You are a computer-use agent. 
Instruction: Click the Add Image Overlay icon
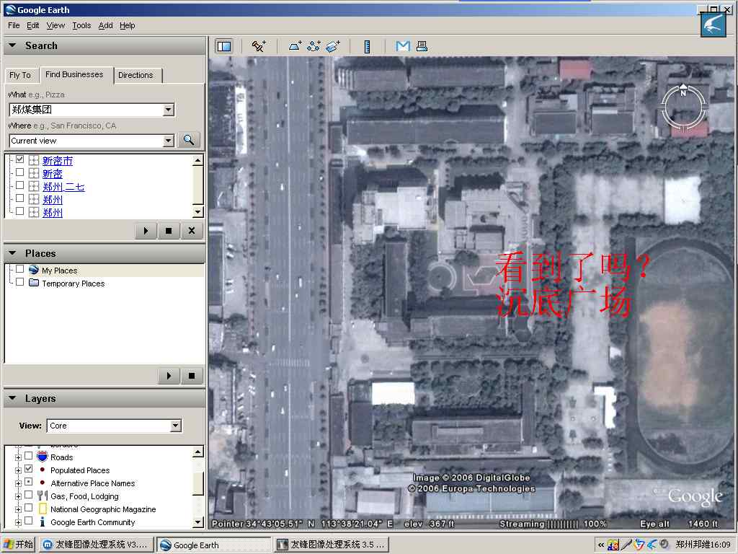332,46
